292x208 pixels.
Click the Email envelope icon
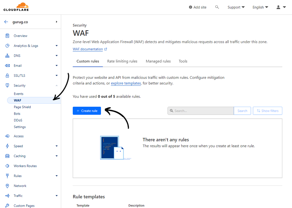[7, 66]
